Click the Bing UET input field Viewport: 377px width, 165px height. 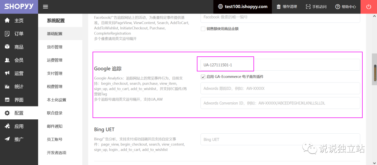280,139
